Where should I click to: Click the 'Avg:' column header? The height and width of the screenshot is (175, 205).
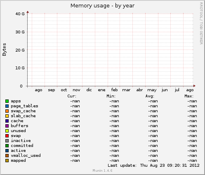point(150,96)
